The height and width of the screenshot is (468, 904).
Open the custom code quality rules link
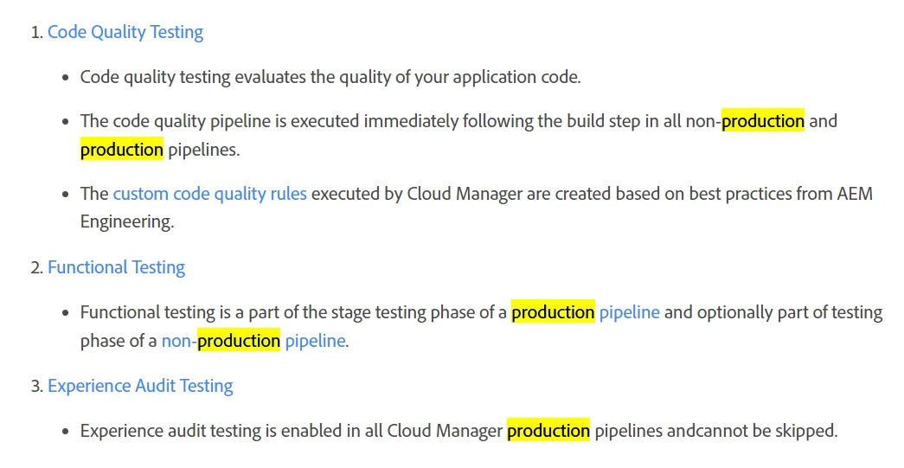(210, 194)
